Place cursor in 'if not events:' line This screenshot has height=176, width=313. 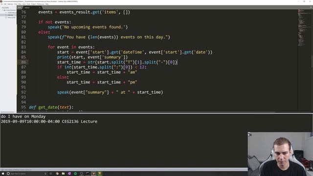click(x=55, y=22)
